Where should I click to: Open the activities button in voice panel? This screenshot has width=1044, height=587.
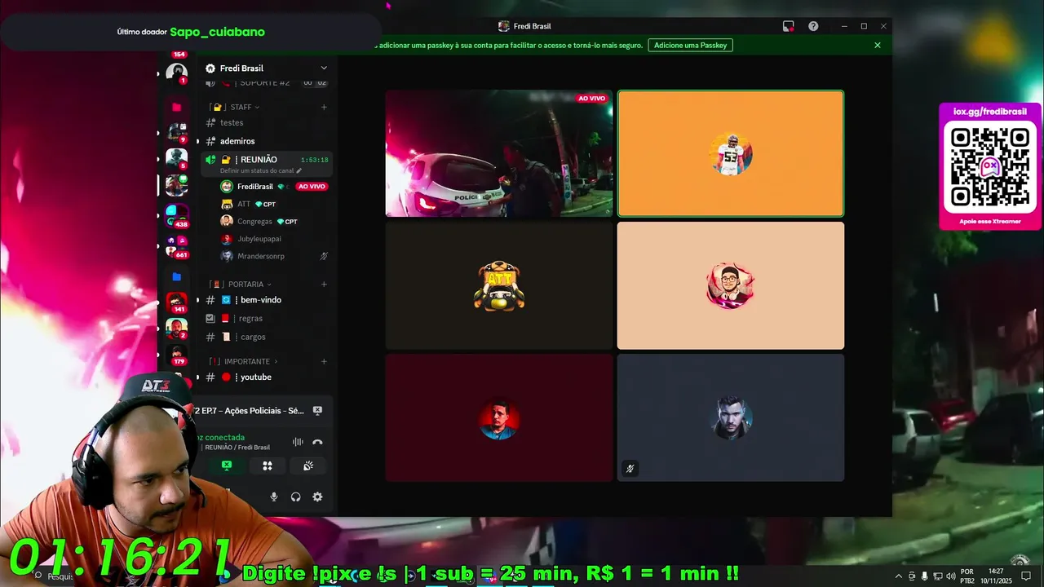[x=267, y=466]
